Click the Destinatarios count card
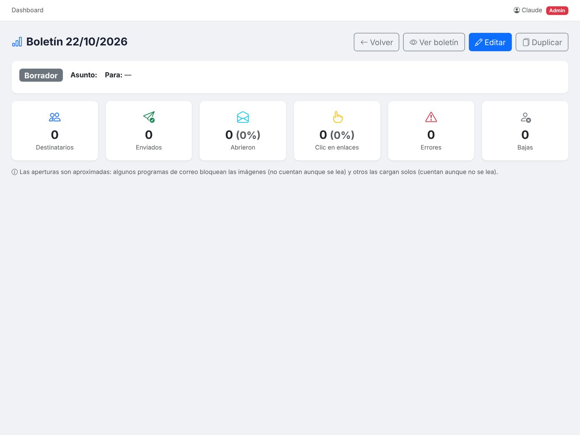580x435 pixels. [55, 130]
